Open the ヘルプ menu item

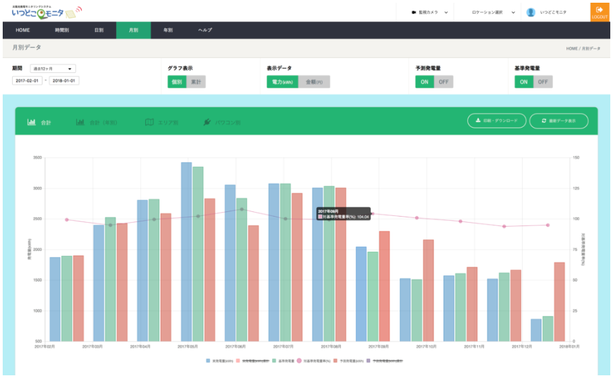pyautogui.click(x=205, y=30)
